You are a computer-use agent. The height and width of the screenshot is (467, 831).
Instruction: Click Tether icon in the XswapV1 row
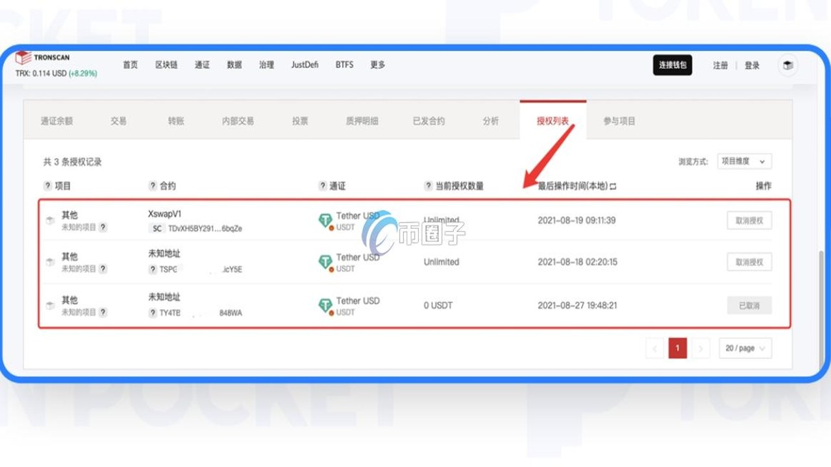click(x=325, y=221)
